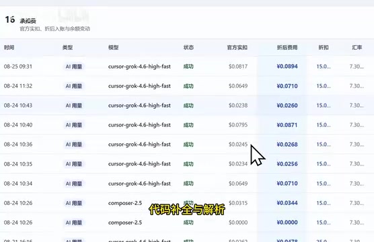
Task: Click the $0.0234 official charge
Action: (238, 164)
